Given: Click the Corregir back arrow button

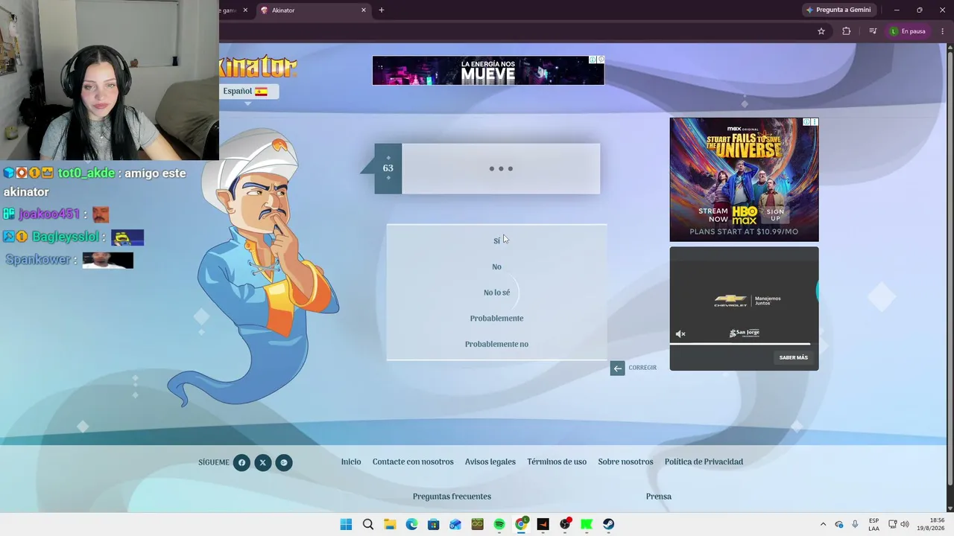Looking at the screenshot, I should pos(617,368).
